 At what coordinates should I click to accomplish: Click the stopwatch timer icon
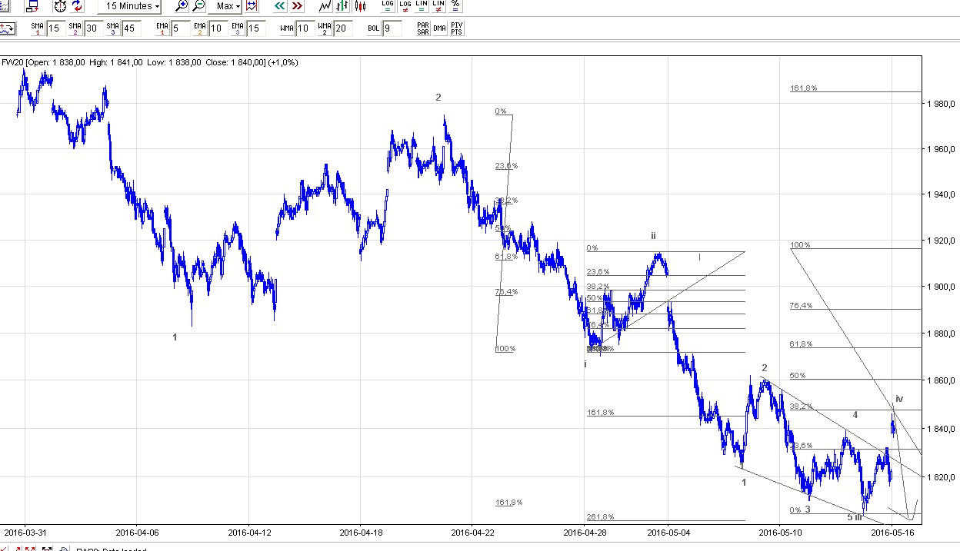click(61, 6)
